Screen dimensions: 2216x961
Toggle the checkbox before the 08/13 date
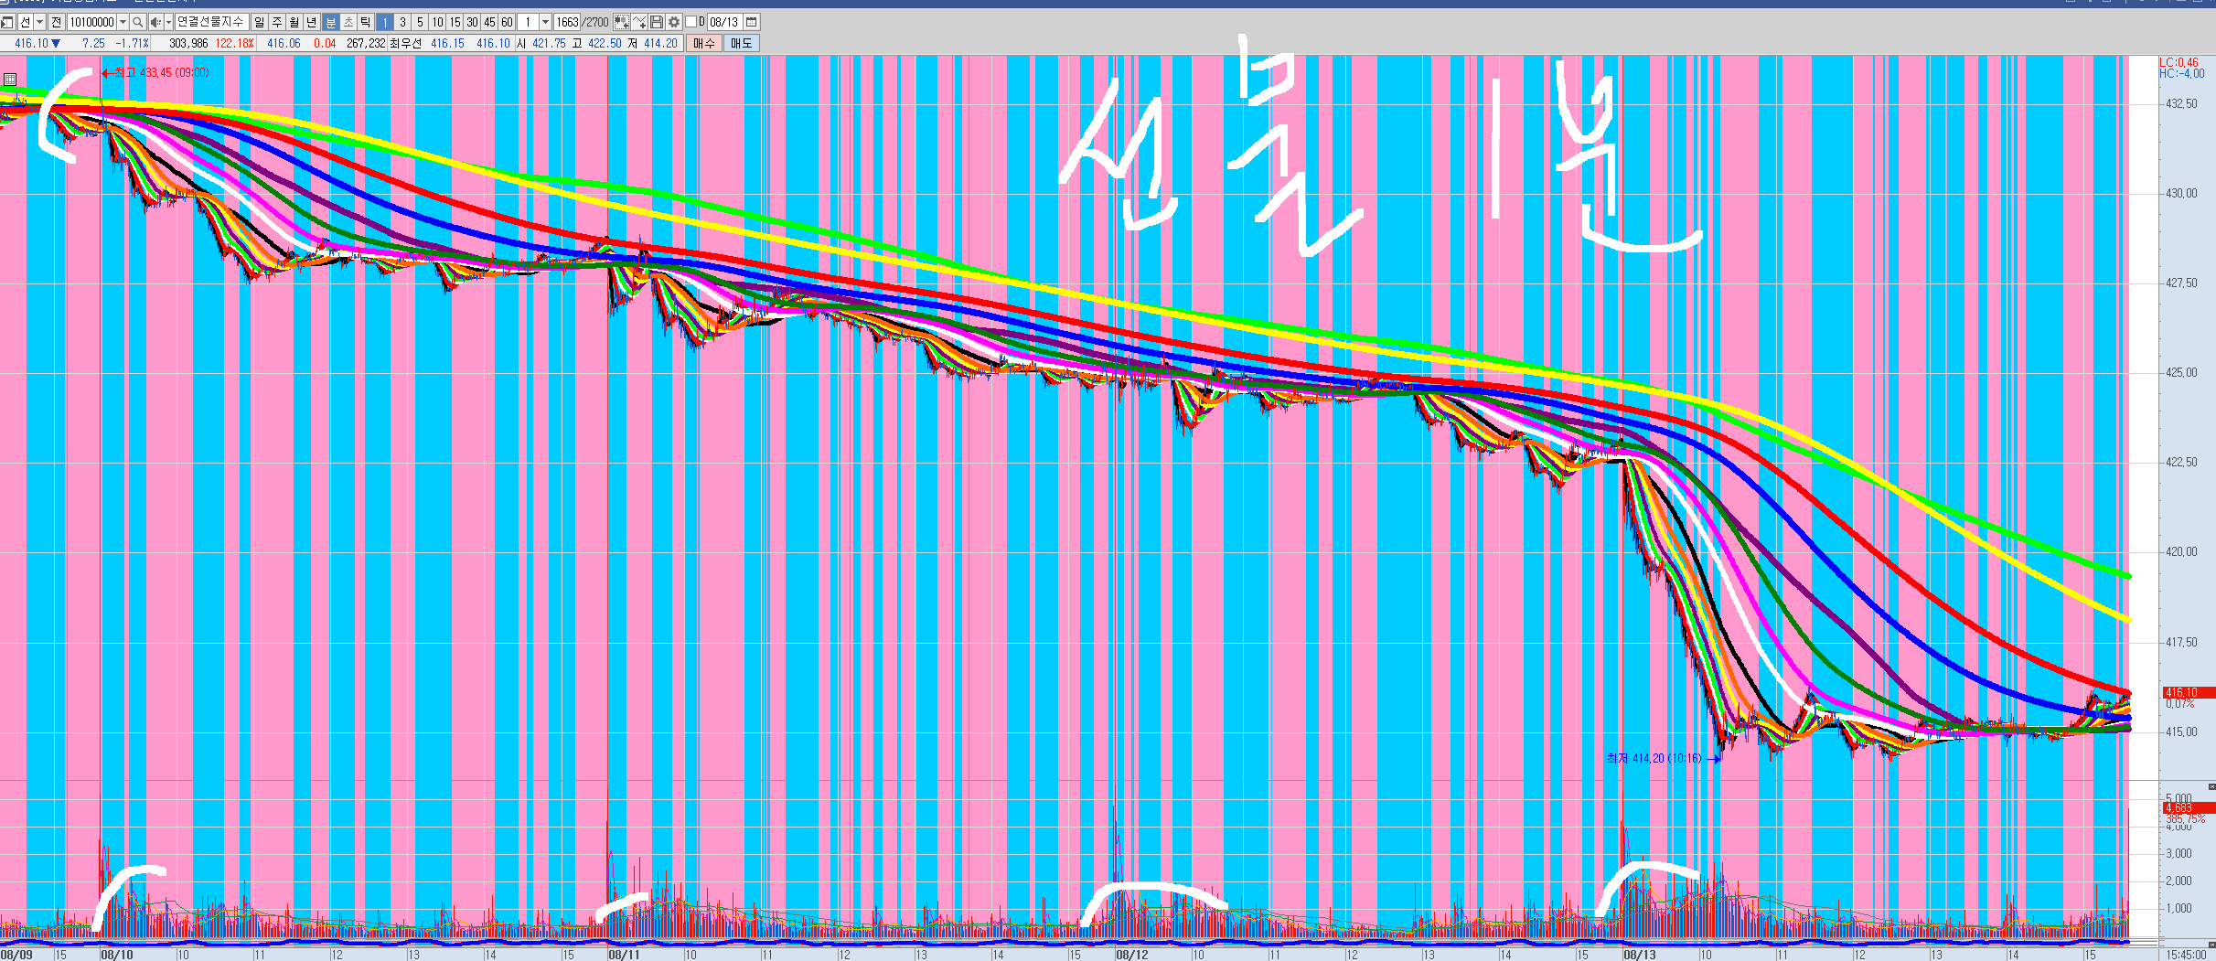point(690,22)
